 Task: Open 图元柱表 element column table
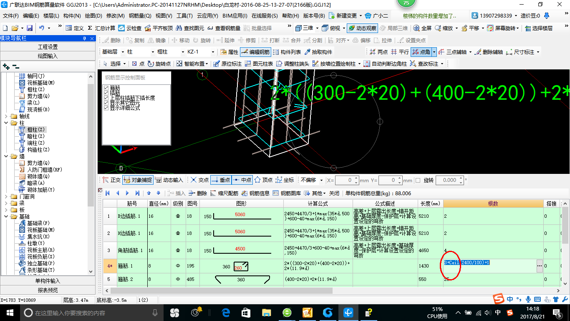tap(259, 64)
